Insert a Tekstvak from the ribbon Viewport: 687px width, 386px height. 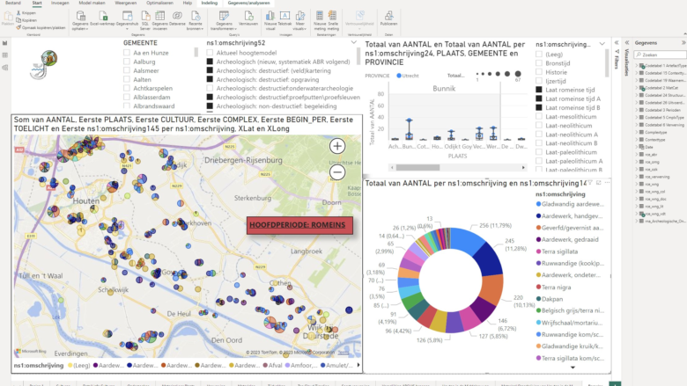284,24
